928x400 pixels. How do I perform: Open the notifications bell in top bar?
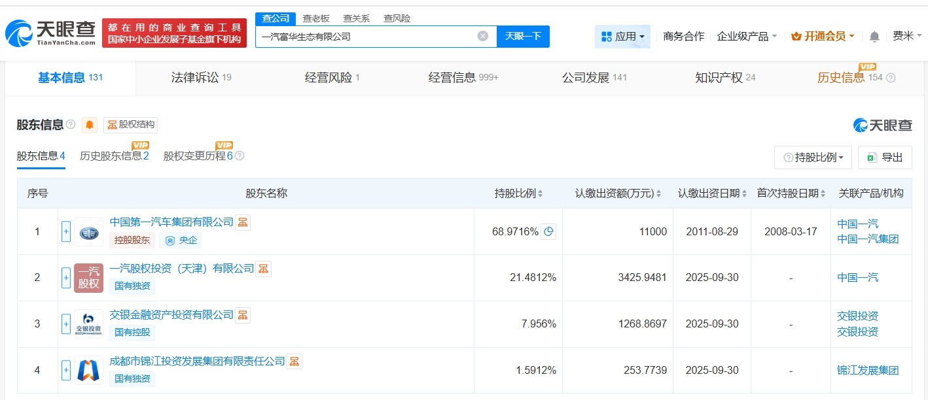pos(873,37)
